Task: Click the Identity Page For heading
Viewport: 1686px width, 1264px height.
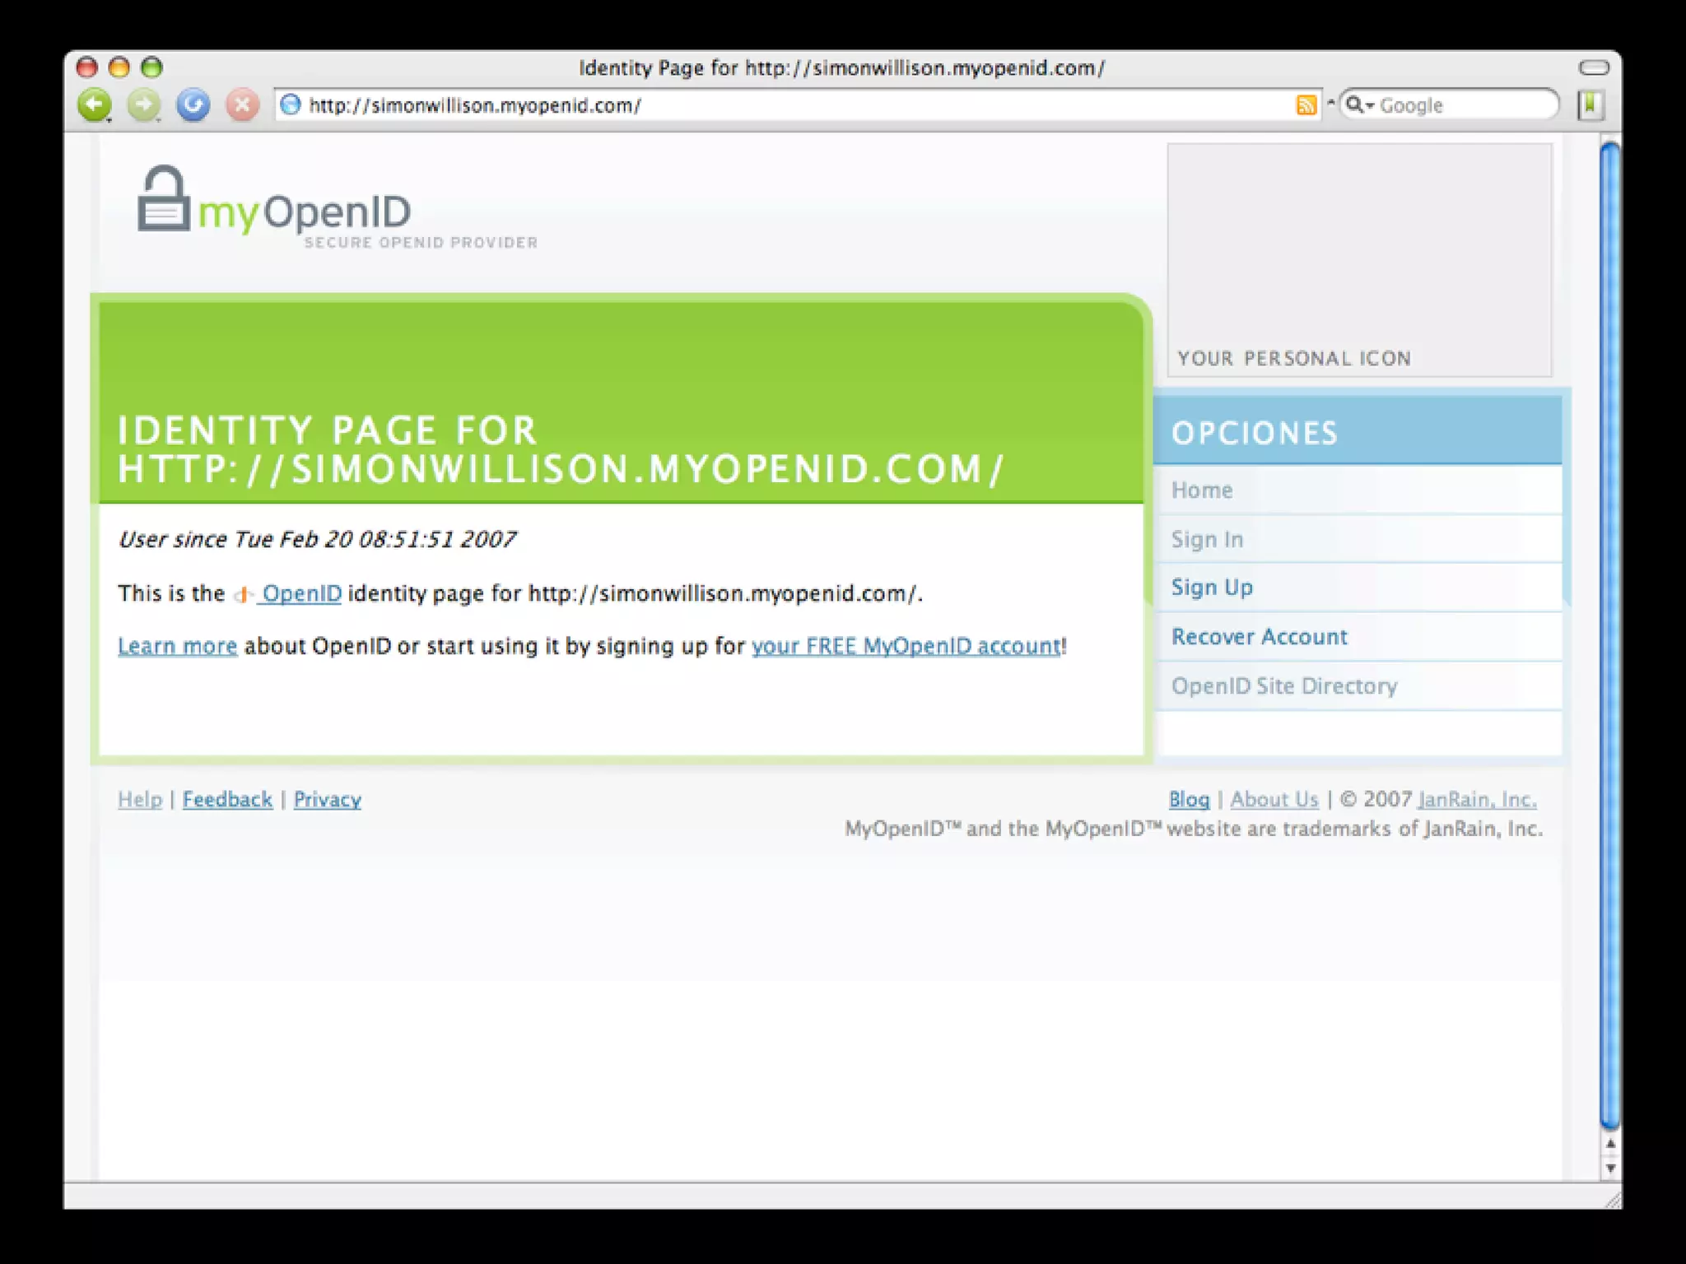Action: coord(561,451)
